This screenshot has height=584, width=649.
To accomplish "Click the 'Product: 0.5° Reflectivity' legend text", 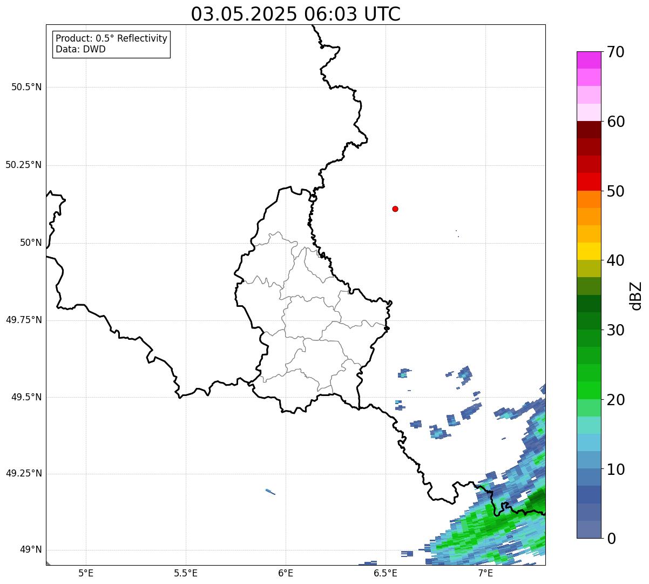I will tap(112, 39).
